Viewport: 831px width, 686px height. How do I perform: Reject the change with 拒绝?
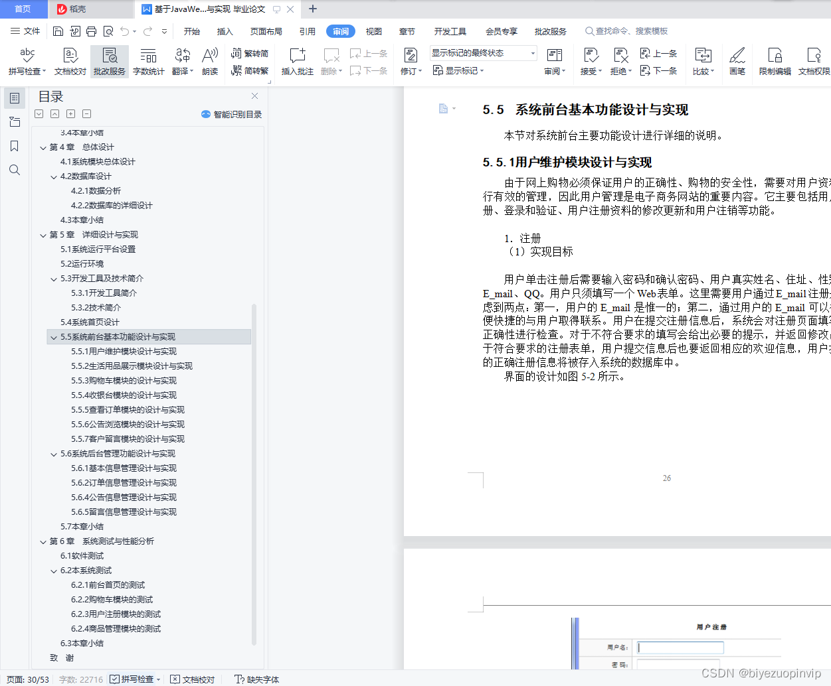(x=620, y=62)
